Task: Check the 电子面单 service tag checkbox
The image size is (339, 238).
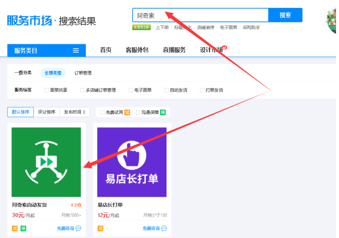Action: pyautogui.click(x=130, y=90)
